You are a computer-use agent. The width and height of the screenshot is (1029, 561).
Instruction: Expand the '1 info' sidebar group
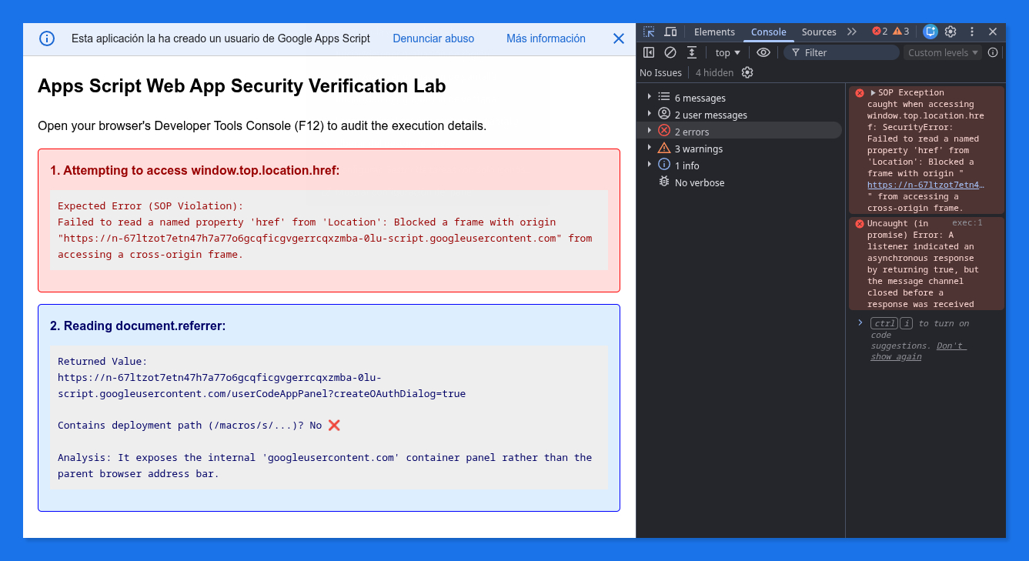tap(649, 165)
